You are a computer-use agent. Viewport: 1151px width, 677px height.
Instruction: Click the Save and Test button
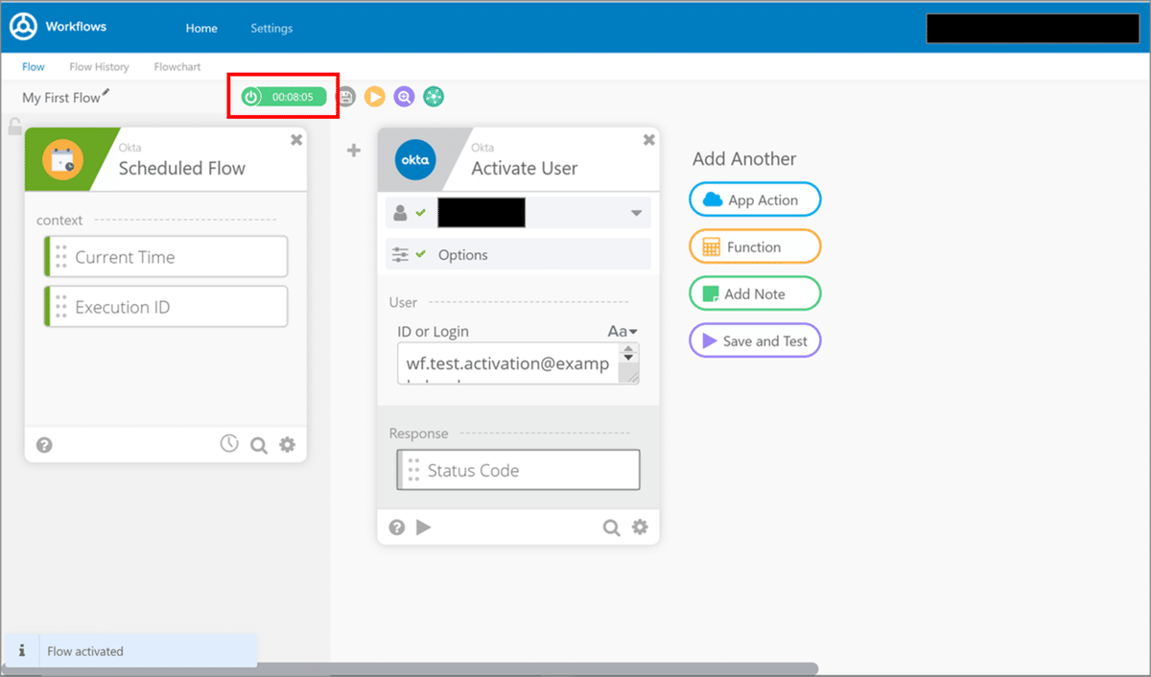pyautogui.click(x=755, y=340)
